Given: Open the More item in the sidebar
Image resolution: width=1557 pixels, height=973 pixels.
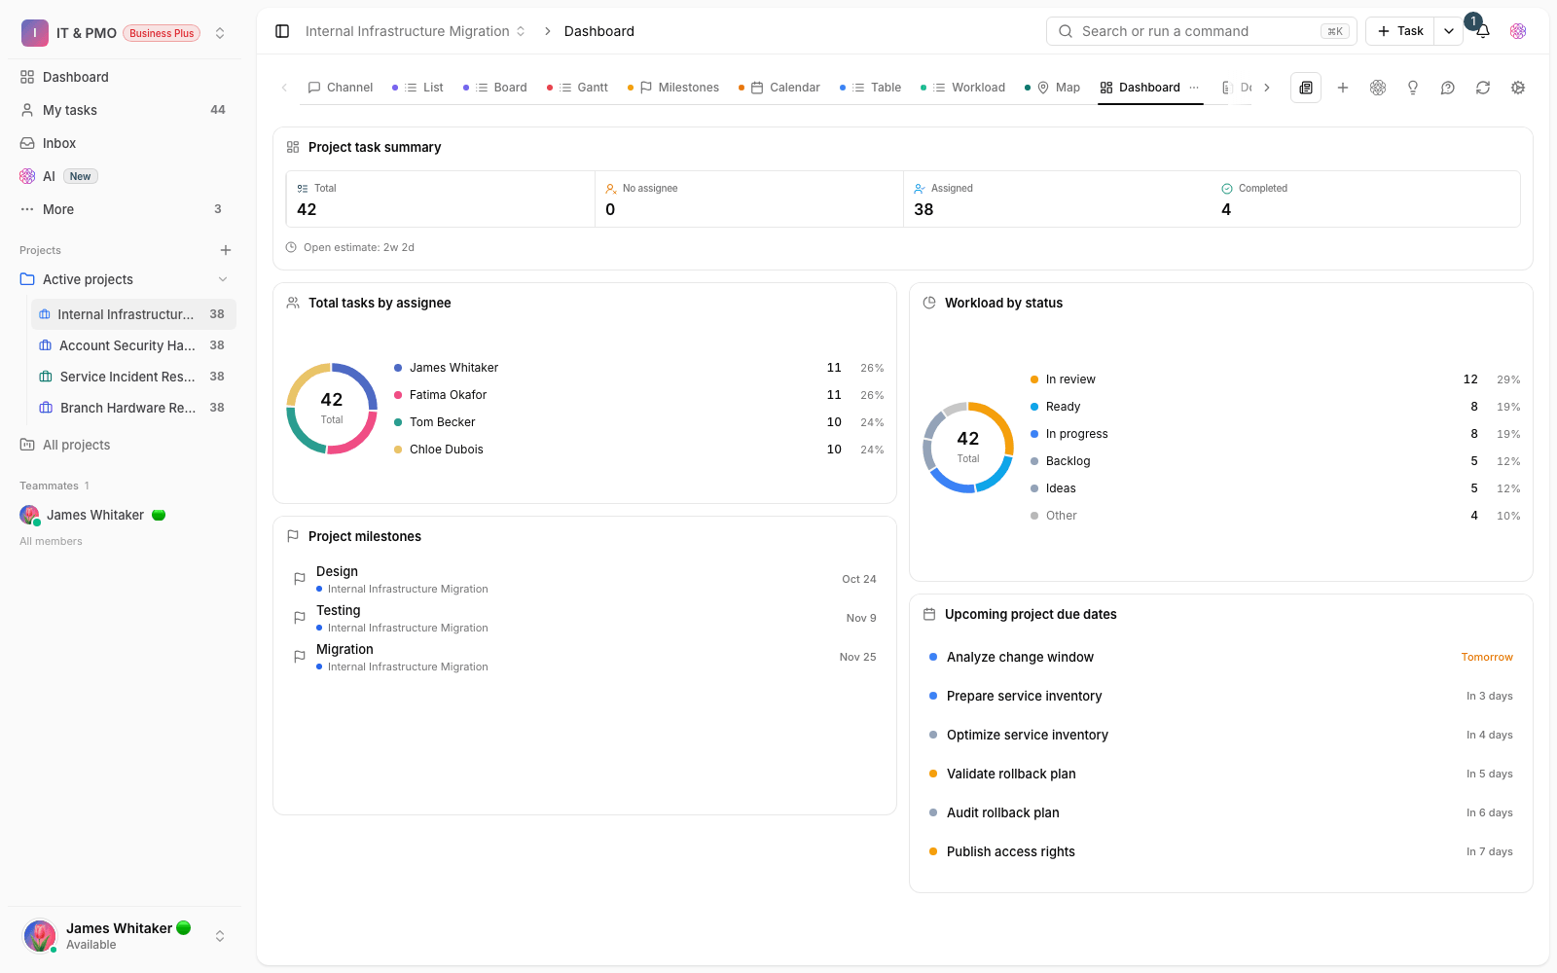Looking at the screenshot, I should tap(125, 209).
